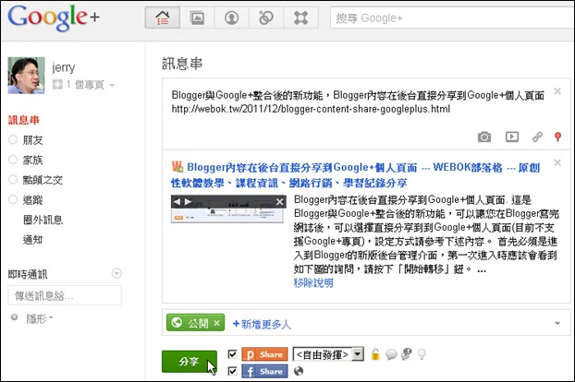Open the Profile icon in toolbar
Image resolution: width=575 pixels, height=382 pixels.
click(231, 18)
